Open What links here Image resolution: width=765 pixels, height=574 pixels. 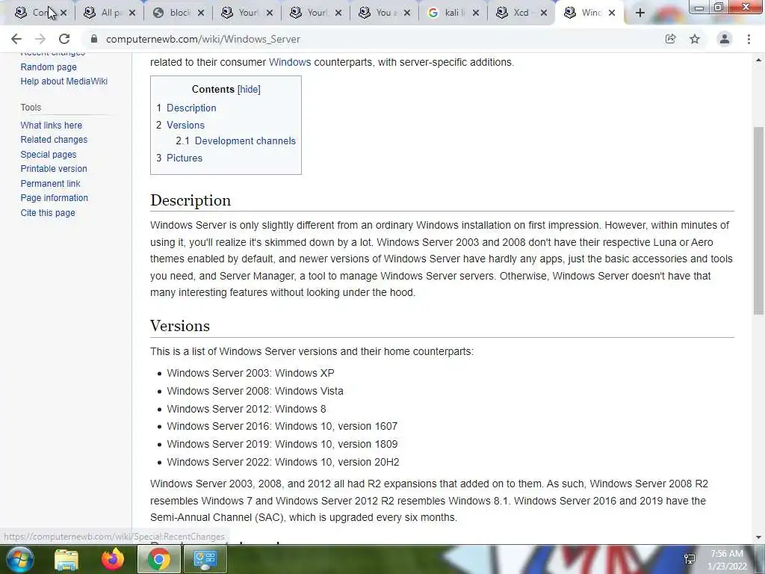pyautogui.click(x=52, y=125)
